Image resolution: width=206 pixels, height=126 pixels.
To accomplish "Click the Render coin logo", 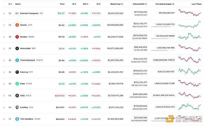I will click(17, 37).
